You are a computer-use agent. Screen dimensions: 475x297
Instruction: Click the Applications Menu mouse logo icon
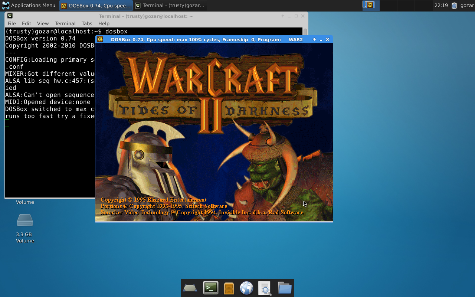point(6,5)
